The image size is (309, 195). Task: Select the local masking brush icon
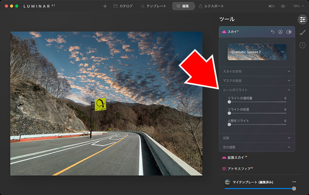(x=302, y=32)
